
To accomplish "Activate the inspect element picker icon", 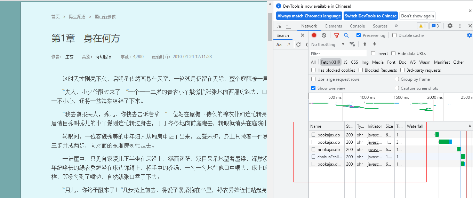I will (279, 26).
